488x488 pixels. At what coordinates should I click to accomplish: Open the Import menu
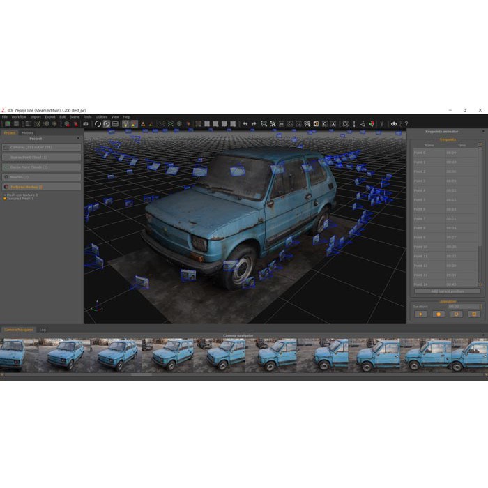(x=36, y=117)
